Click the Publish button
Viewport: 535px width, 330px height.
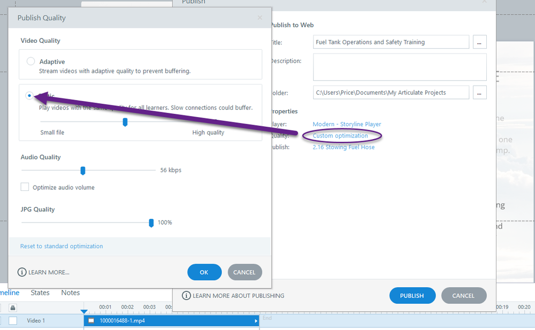point(412,296)
